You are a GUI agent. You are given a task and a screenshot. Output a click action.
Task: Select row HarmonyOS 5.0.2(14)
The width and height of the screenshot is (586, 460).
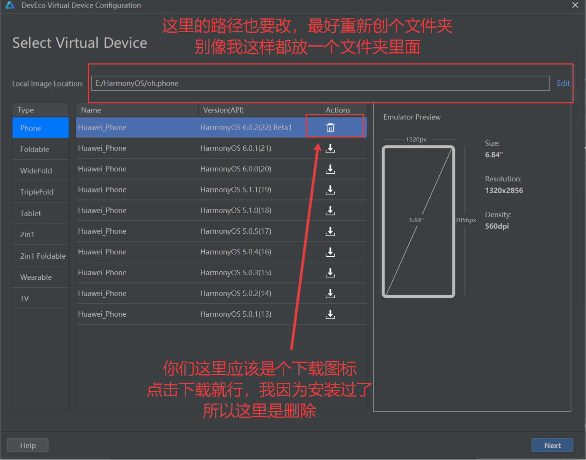[221, 294]
